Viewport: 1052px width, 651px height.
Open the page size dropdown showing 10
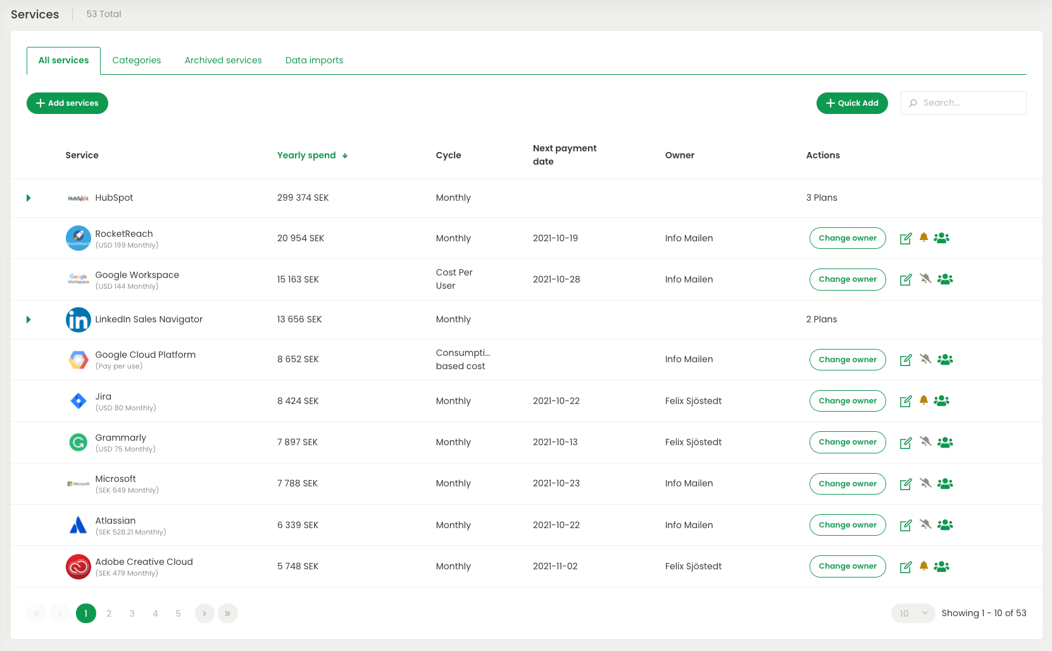pyautogui.click(x=913, y=613)
